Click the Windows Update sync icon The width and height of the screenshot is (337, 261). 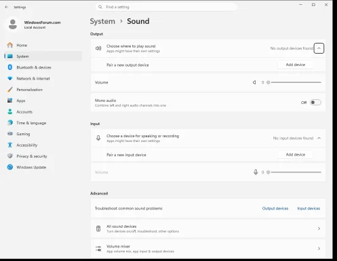point(10,167)
